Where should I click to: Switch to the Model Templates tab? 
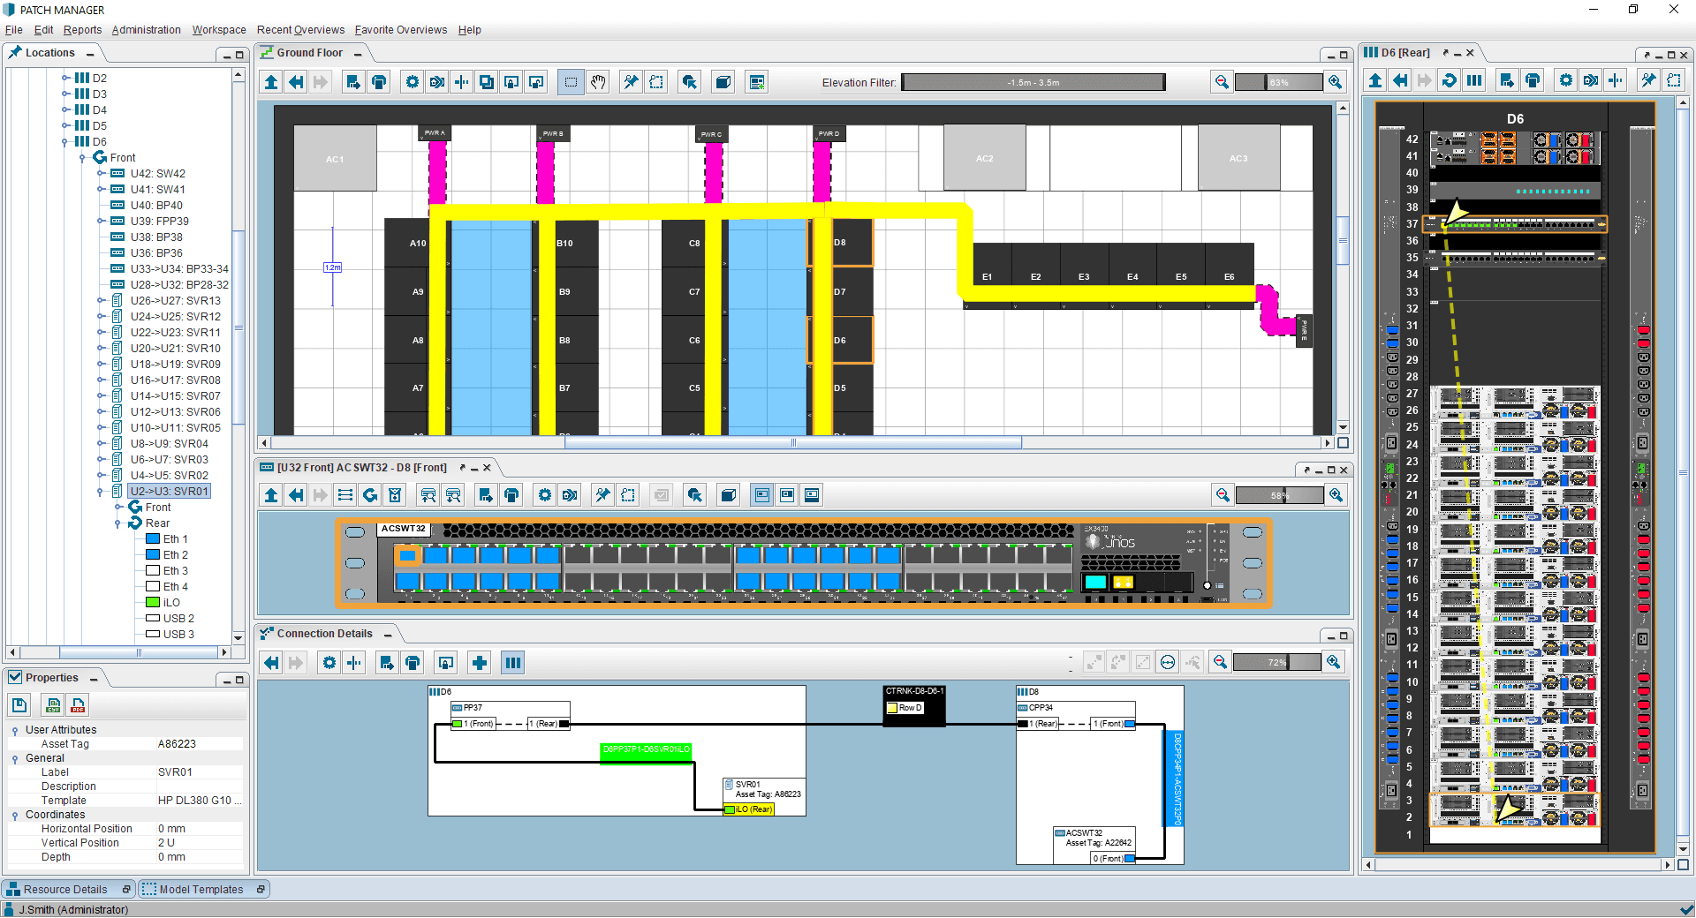[x=203, y=889]
